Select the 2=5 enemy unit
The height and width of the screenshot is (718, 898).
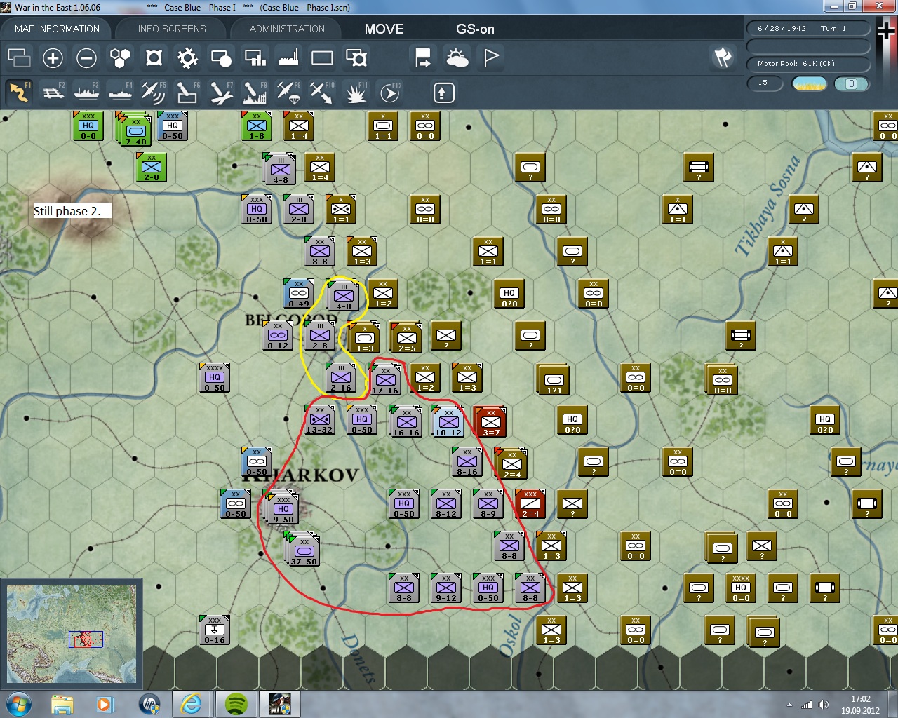click(x=406, y=337)
